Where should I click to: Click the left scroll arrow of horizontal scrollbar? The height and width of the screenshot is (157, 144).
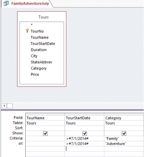click(4, 106)
